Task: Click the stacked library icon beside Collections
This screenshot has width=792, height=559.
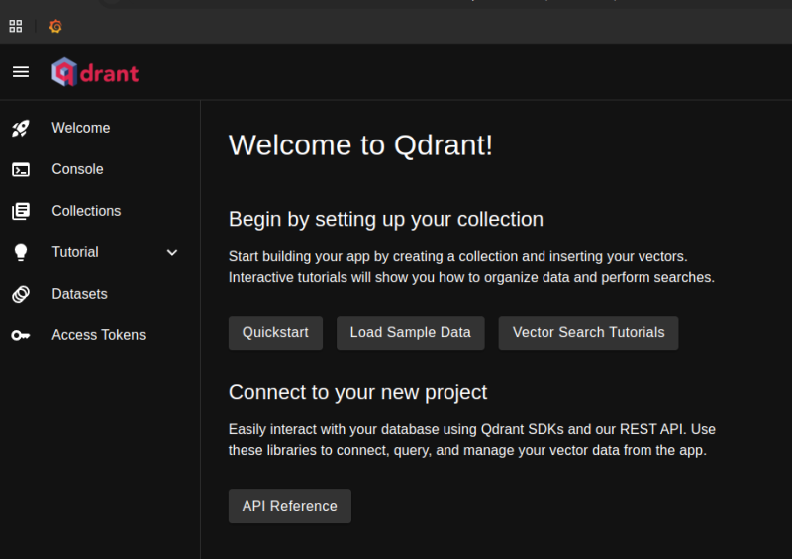Action: (21, 211)
